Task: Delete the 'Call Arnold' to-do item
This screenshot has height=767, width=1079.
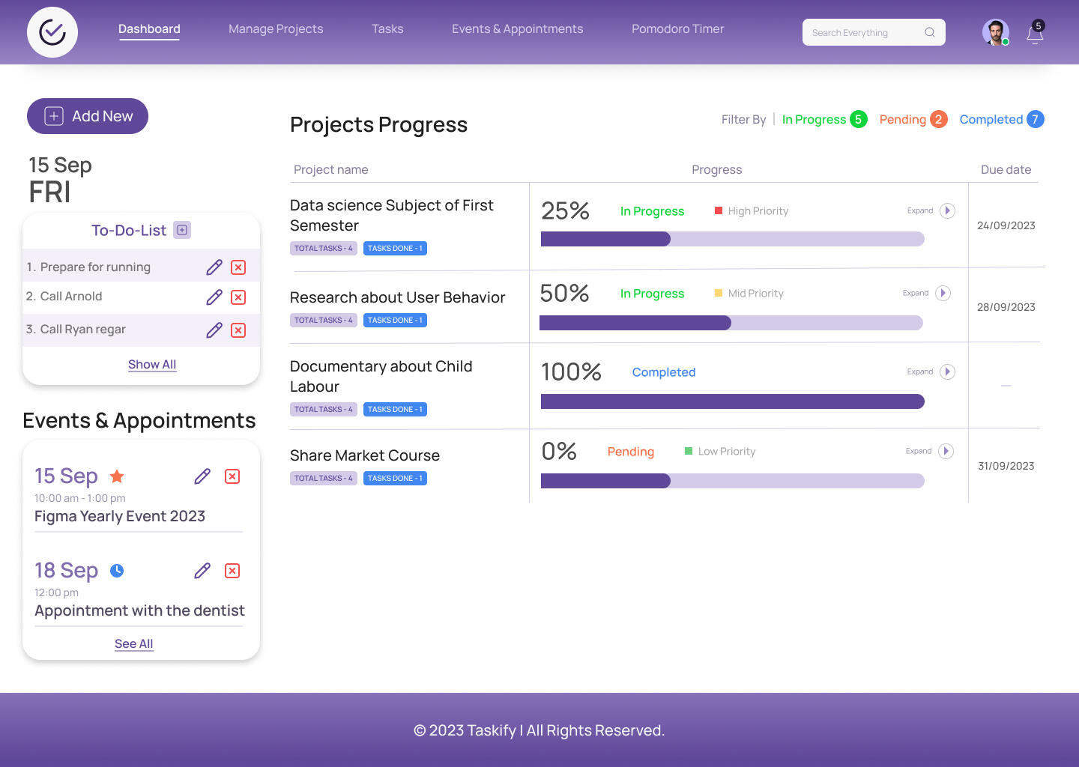Action: pos(238,297)
